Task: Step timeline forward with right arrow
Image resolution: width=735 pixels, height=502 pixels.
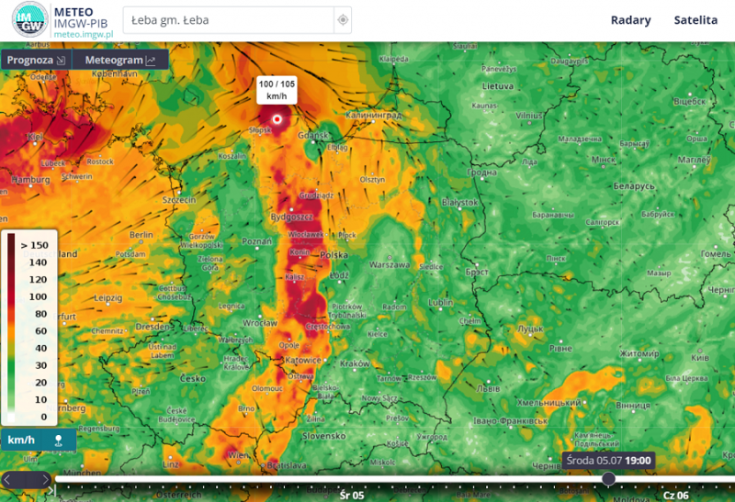Action: pyautogui.click(x=44, y=479)
